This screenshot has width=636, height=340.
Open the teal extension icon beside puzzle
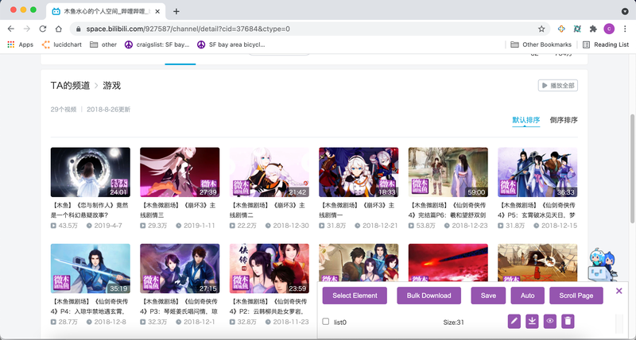(x=577, y=29)
